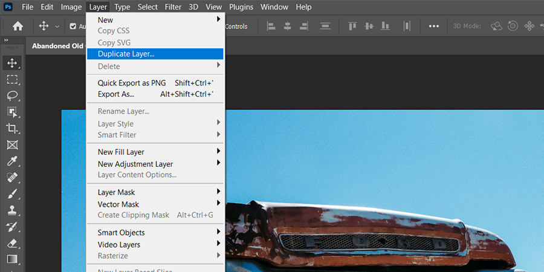Open the three-dots more align options
Viewport: 544px width, 272px height.
pos(433,26)
